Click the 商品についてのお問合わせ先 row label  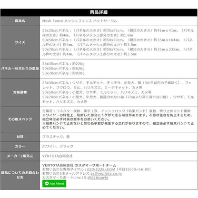[20, 175]
